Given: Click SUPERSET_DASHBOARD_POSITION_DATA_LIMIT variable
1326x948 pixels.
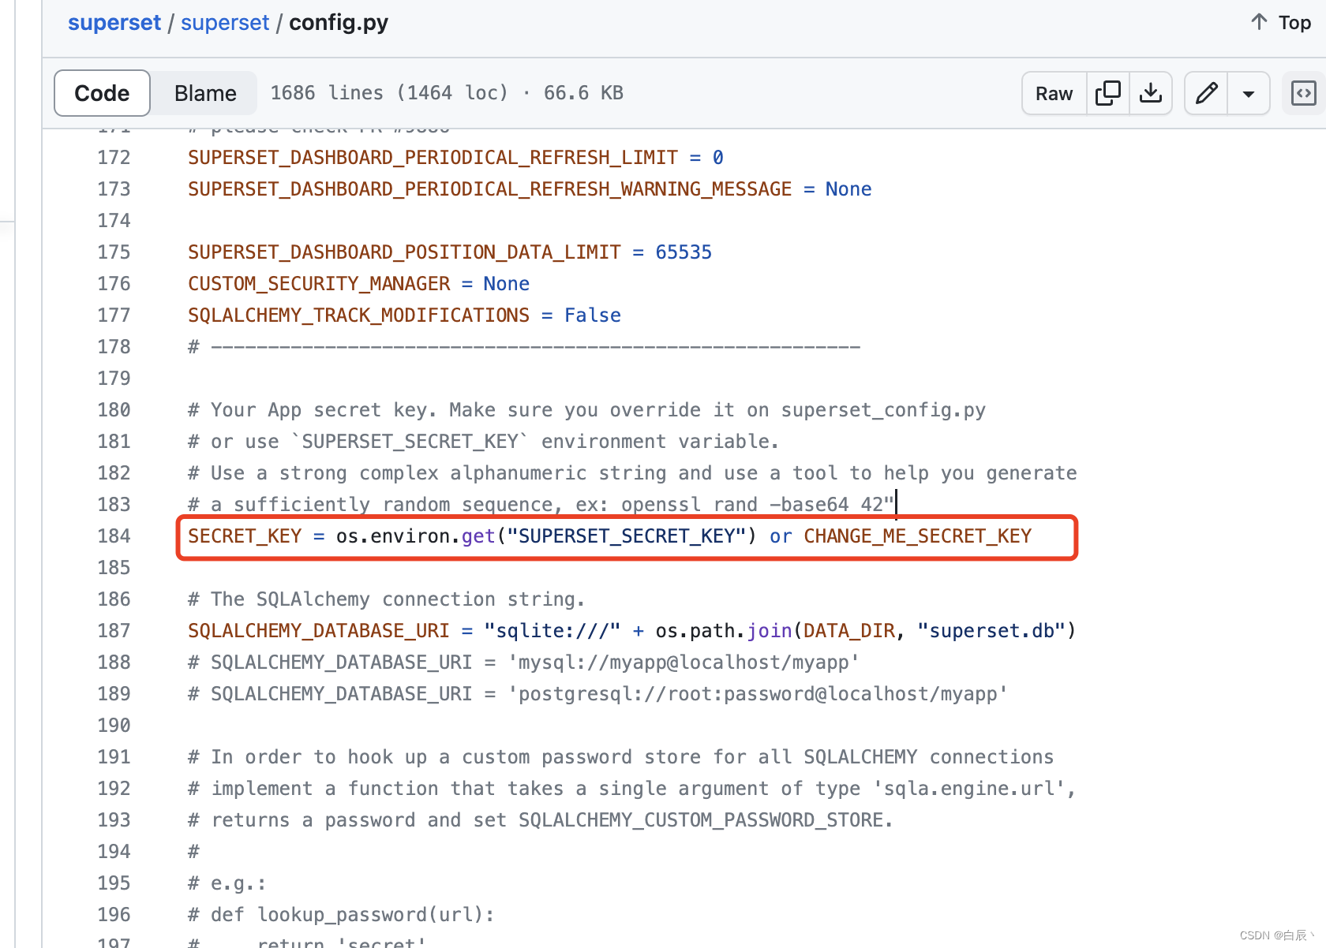Looking at the screenshot, I should pyautogui.click(x=404, y=252).
